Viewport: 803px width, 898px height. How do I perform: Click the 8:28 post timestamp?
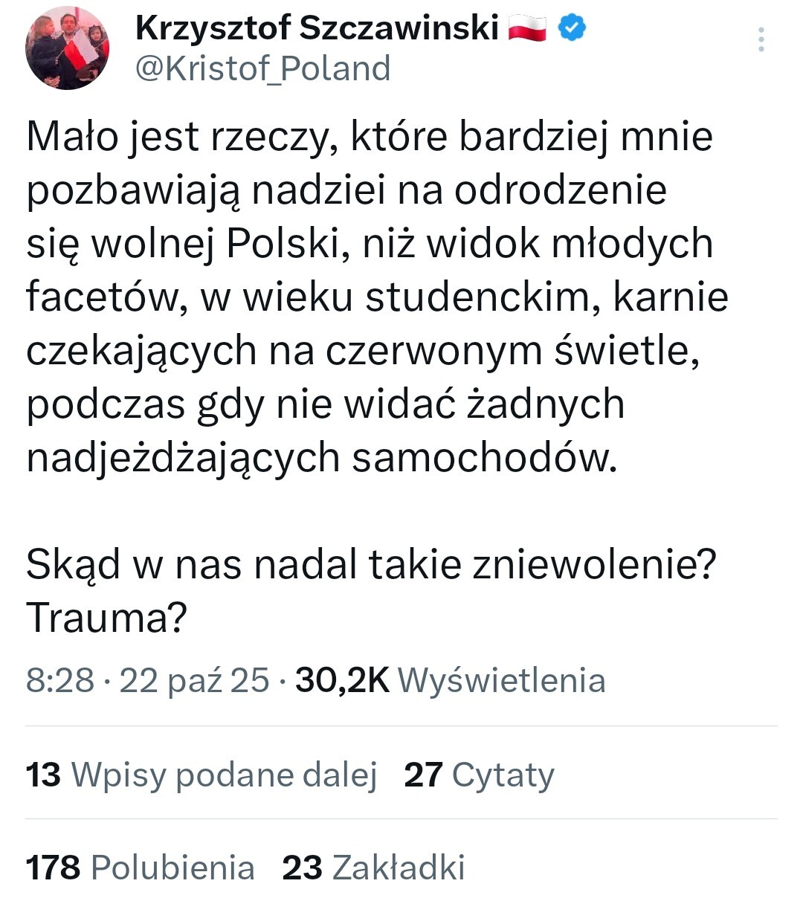pyautogui.click(x=60, y=679)
